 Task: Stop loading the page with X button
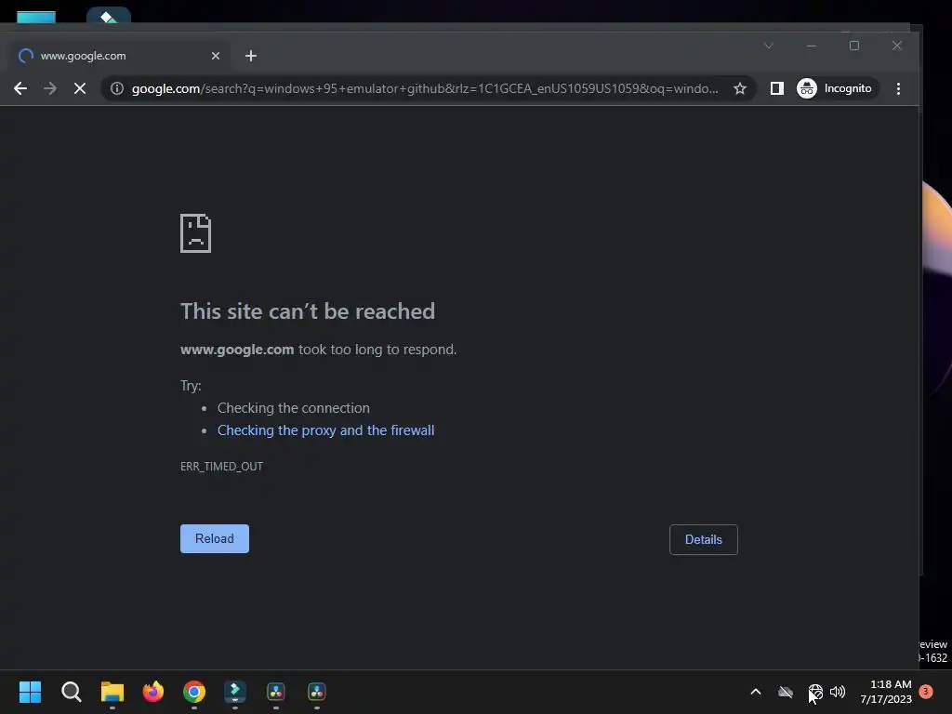point(80,88)
